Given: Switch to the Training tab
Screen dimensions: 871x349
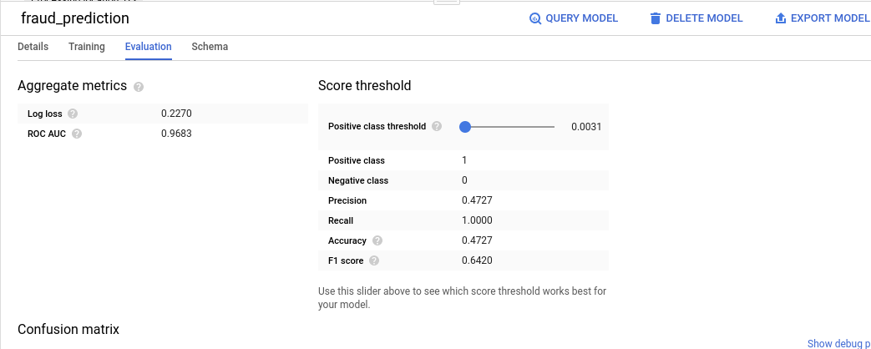Looking at the screenshot, I should (87, 47).
